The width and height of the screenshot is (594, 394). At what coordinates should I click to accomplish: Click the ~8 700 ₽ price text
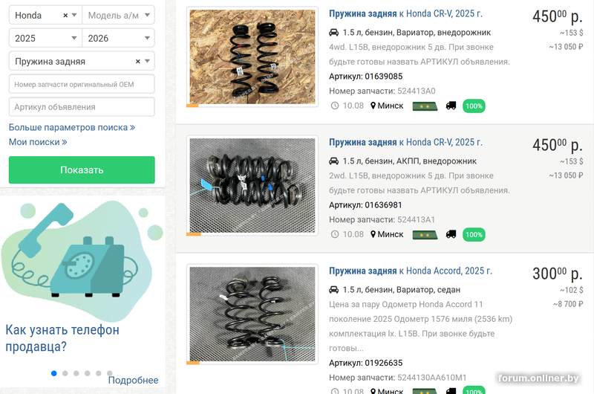click(568, 304)
